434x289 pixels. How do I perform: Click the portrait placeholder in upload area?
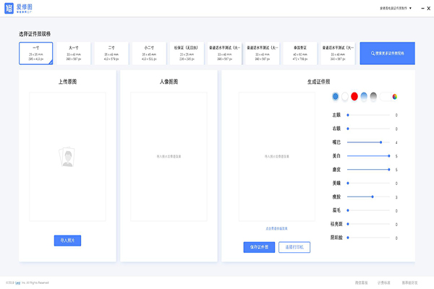pyautogui.click(x=67, y=157)
